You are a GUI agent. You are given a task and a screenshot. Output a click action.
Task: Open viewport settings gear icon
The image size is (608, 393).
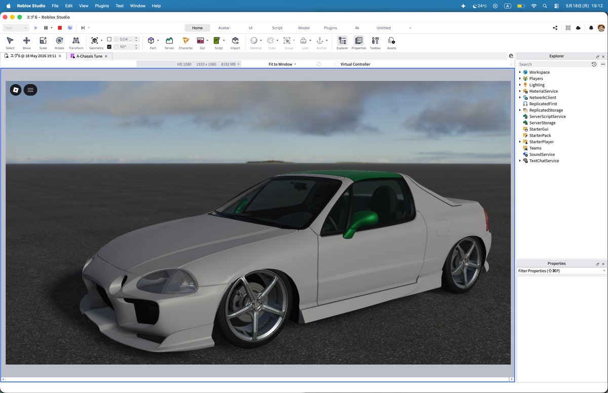tap(511, 56)
